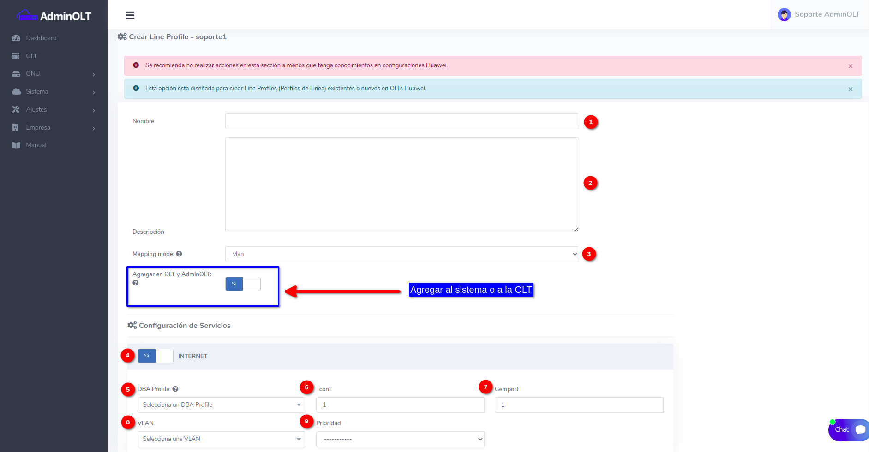Click the Nombre text field

tap(402, 121)
